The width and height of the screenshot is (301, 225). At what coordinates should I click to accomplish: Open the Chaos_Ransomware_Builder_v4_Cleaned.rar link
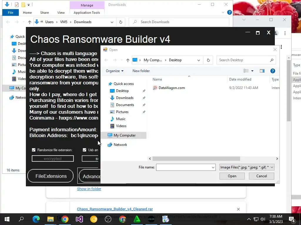point(115,209)
